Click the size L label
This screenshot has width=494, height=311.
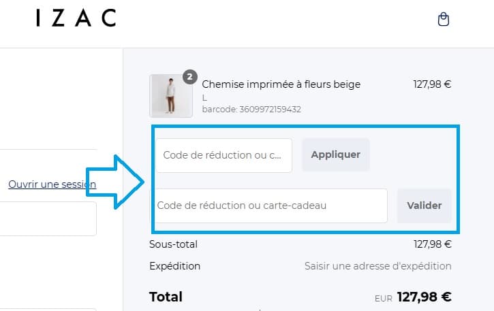pyautogui.click(x=205, y=98)
